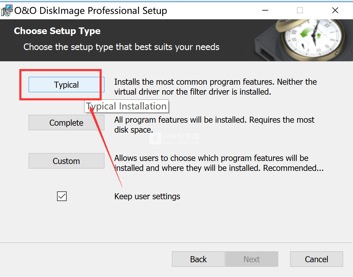Viewport: 353px width, 277px height.
Task: Click the greyed-out Next button
Action: (x=252, y=259)
